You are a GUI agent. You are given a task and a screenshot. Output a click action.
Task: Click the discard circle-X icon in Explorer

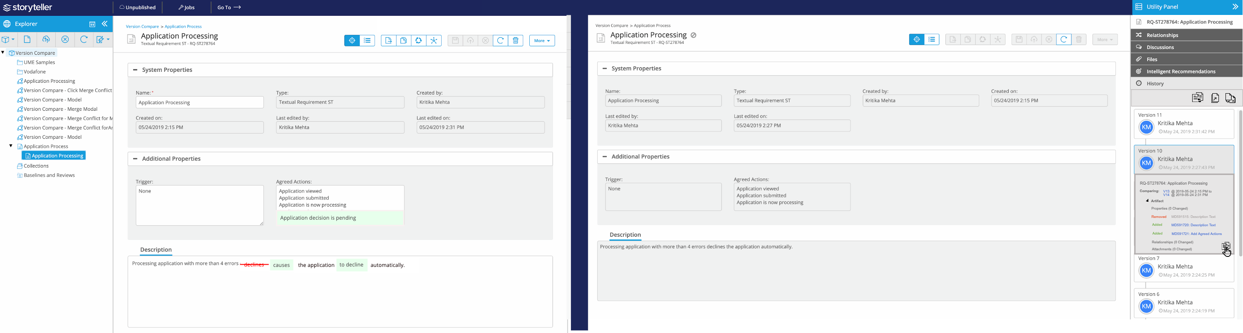point(65,39)
